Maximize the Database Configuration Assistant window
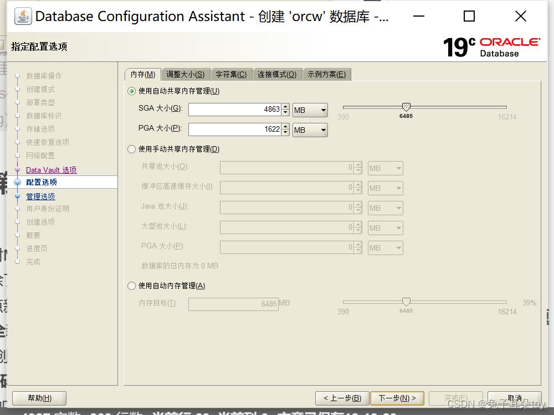This screenshot has height=415, width=554. tap(469, 17)
